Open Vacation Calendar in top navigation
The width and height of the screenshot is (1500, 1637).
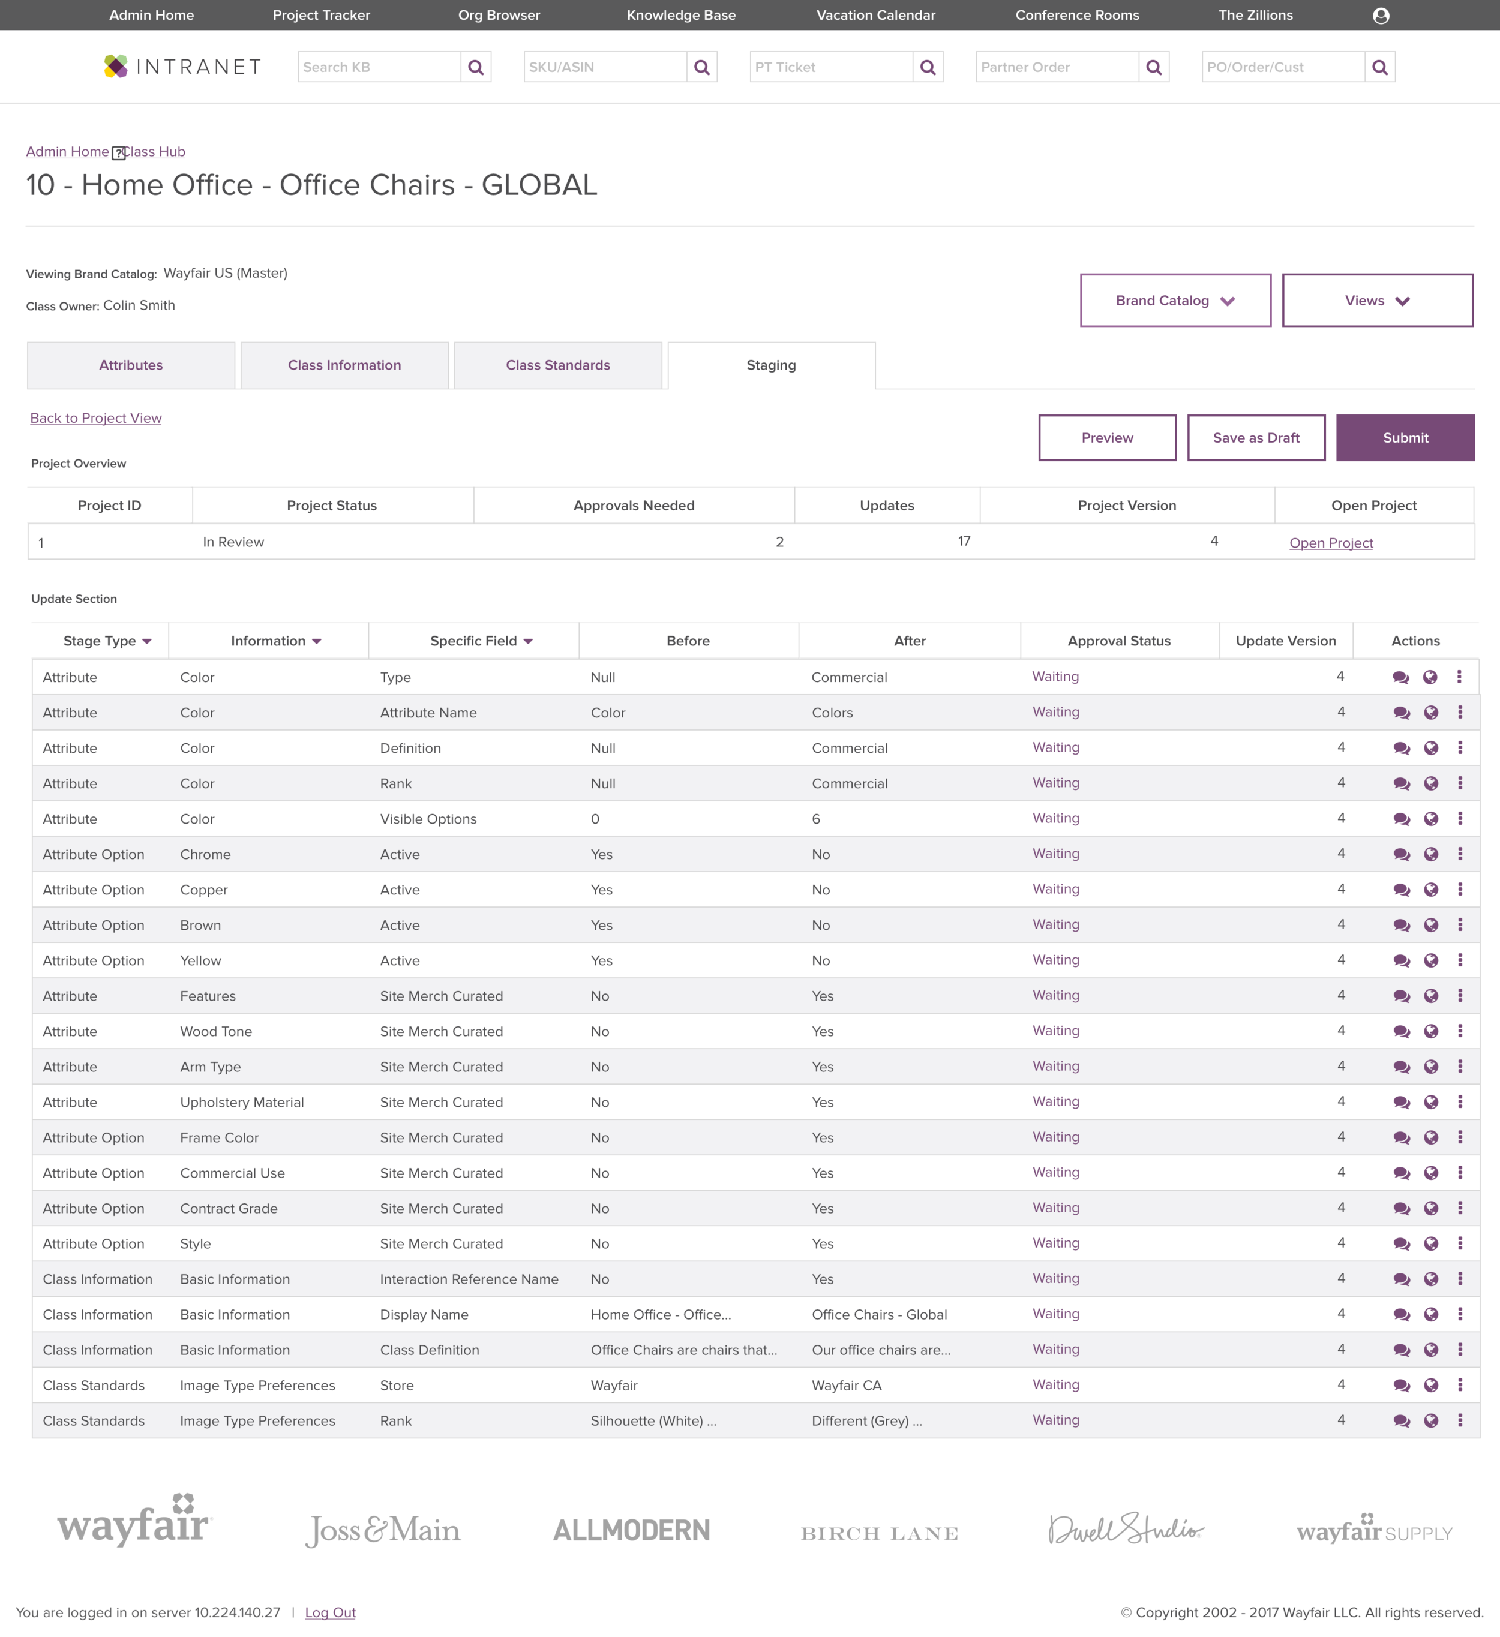(875, 16)
